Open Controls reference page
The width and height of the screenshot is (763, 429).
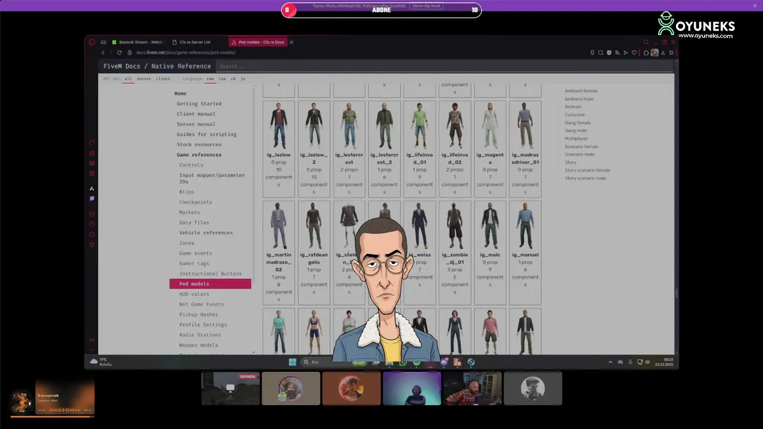(x=191, y=165)
